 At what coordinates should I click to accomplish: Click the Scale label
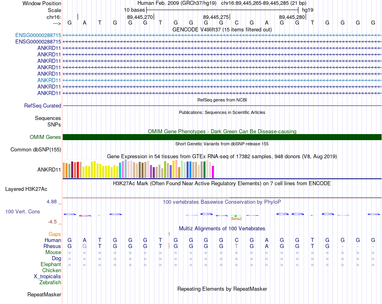pos(54,10)
